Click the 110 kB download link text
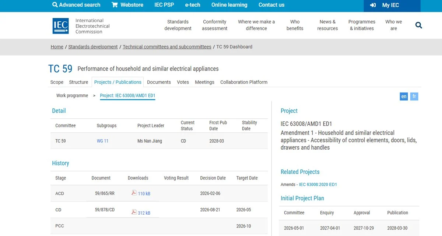The height and width of the screenshot is (236, 442). click(x=144, y=194)
